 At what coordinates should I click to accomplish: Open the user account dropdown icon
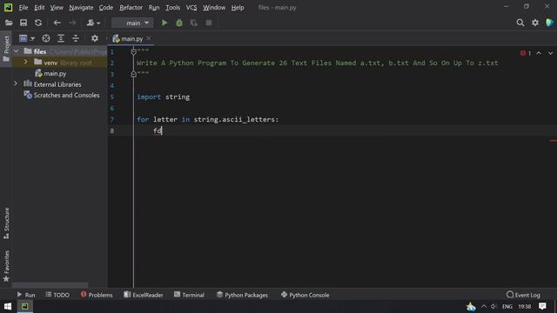click(93, 23)
